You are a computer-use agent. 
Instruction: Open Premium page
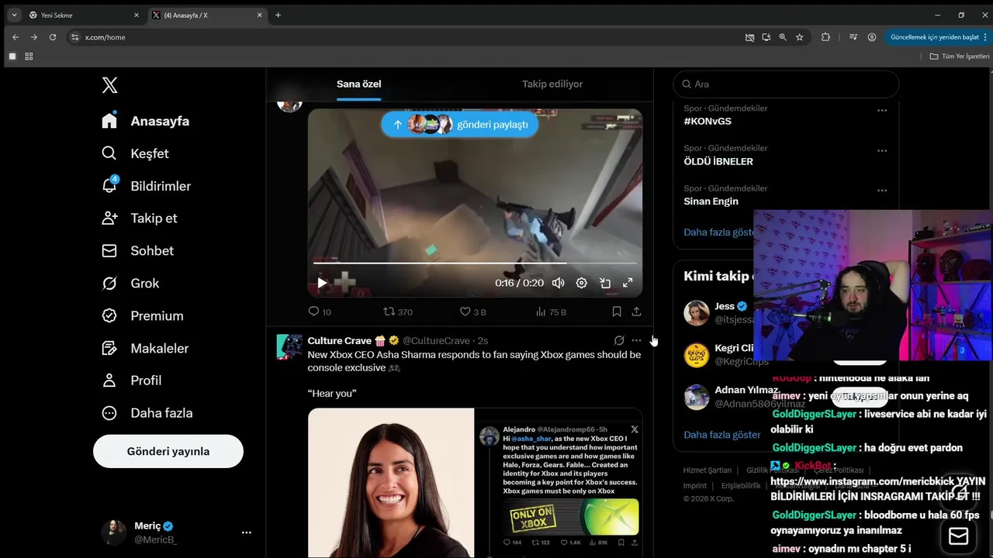coord(143,316)
